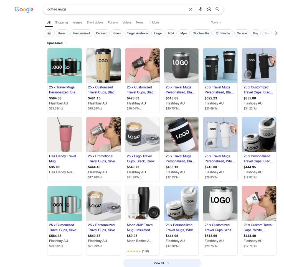
Task: Open the $549.73 Personalized Travel Cups, Silver link
Action: click(x=103, y=227)
